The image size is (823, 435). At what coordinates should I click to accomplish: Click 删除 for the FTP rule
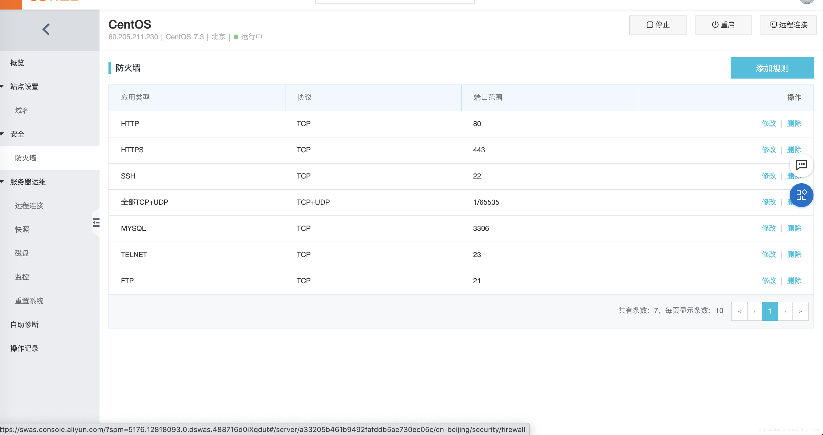(794, 281)
